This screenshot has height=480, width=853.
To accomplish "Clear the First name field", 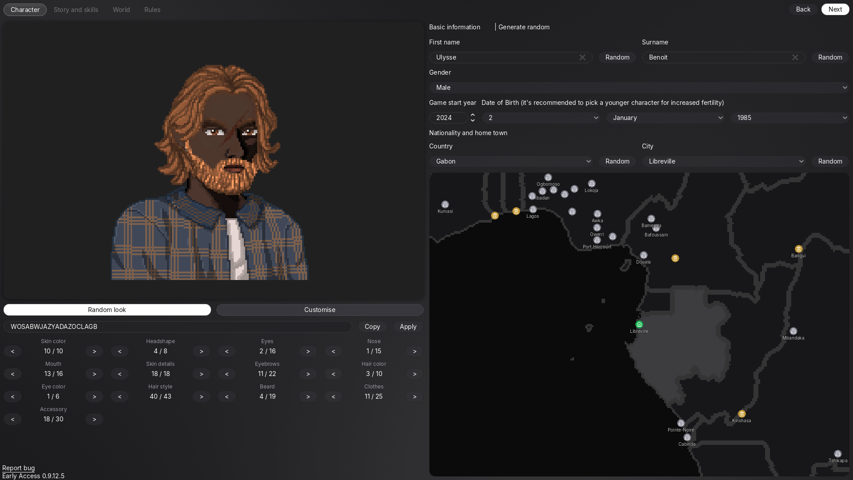I will point(582,57).
